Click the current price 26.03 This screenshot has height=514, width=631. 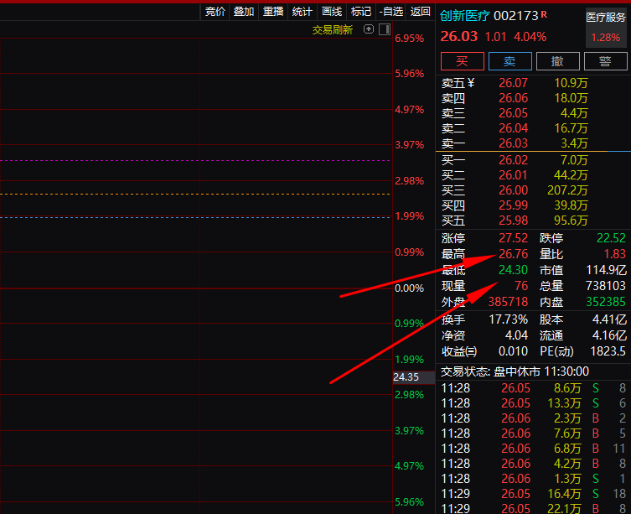click(458, 37)
